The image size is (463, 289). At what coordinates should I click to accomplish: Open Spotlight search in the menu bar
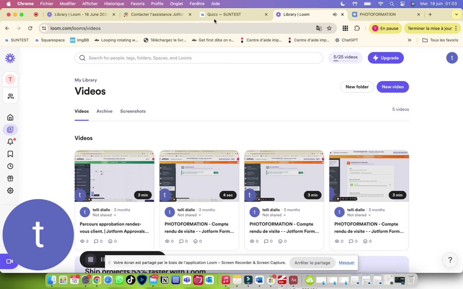click(392, 4)
